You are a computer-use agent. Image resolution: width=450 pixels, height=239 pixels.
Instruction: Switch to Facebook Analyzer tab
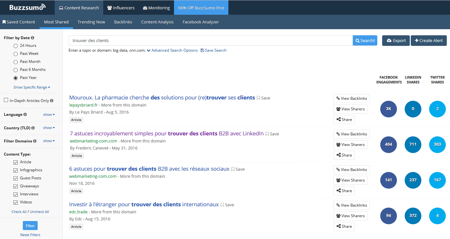pos(201,22)
